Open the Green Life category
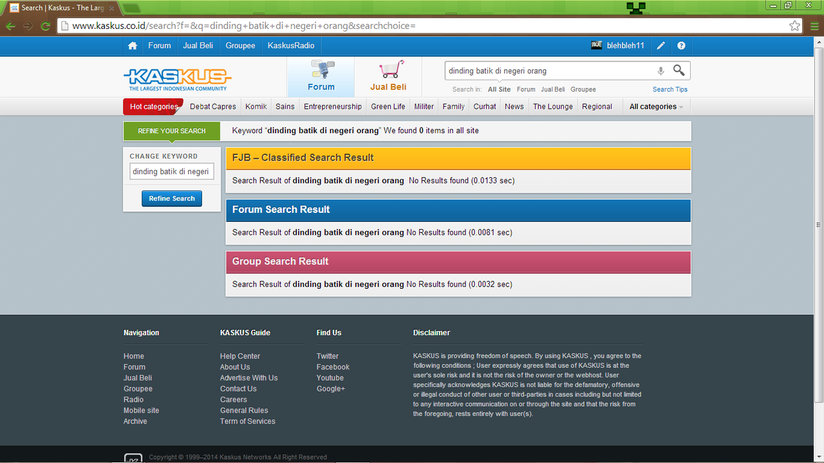The image size is (824, 463). (x=388, y=107)
